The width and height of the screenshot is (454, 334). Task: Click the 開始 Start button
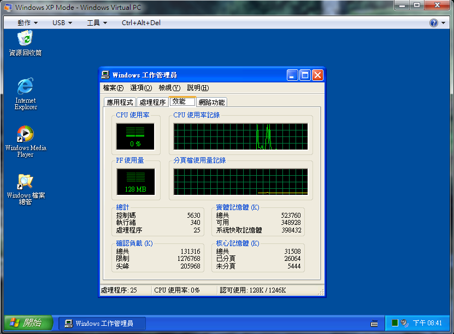pos(28,323)
